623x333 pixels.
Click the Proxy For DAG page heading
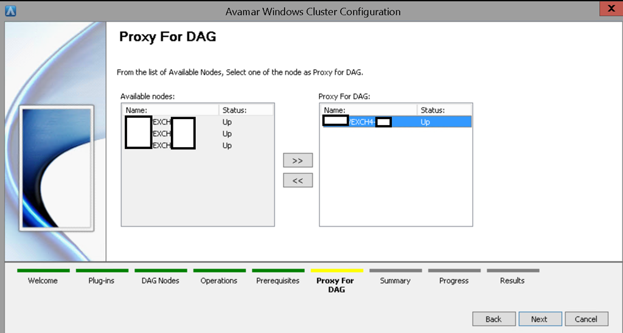point(168,36)
